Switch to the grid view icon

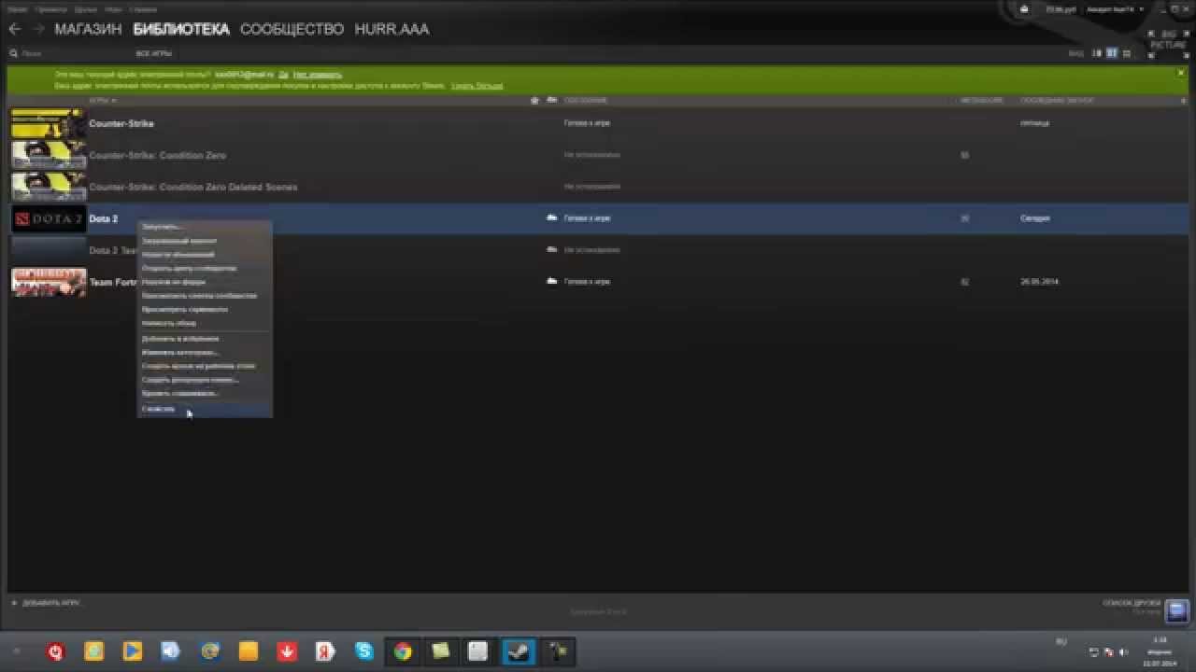click(1125, 53)
